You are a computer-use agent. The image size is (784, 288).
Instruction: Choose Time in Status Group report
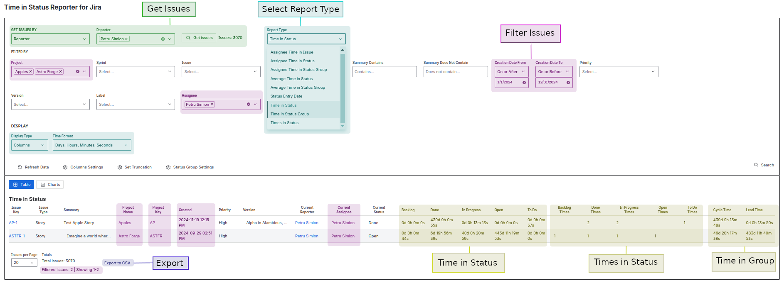coord(304,114)
